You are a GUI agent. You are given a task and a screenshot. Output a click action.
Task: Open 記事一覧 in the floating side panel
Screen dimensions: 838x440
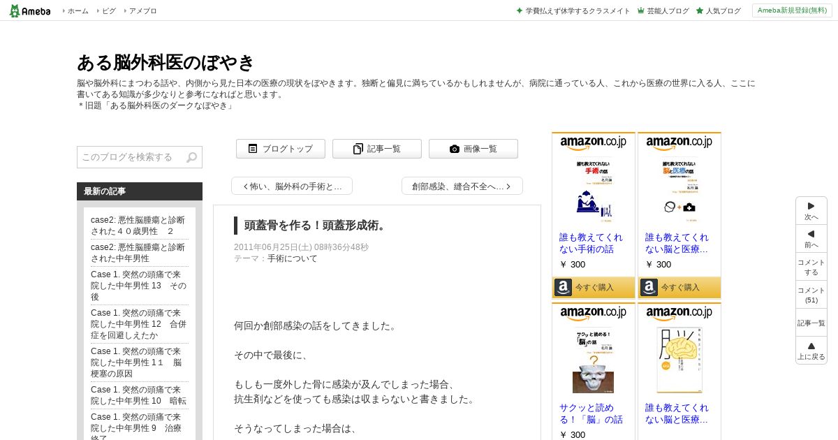(x=811, y=323)
